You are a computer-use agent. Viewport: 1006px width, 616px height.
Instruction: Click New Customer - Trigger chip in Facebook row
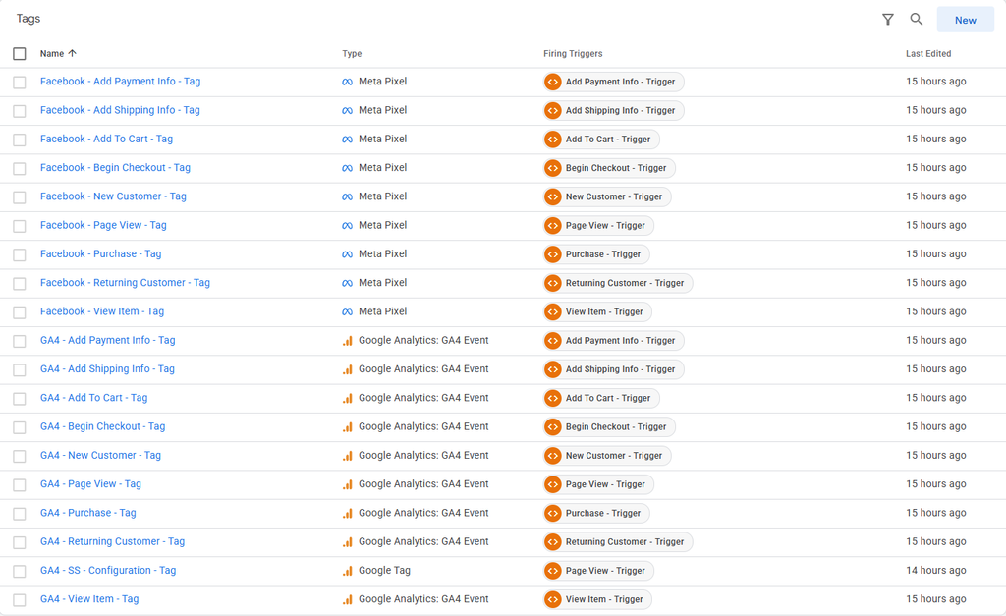click(x=607, y=197)
